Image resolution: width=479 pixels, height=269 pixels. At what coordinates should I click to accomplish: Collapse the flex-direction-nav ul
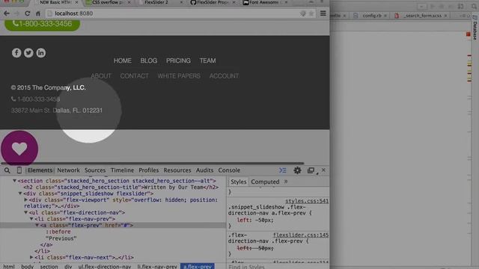25,212
